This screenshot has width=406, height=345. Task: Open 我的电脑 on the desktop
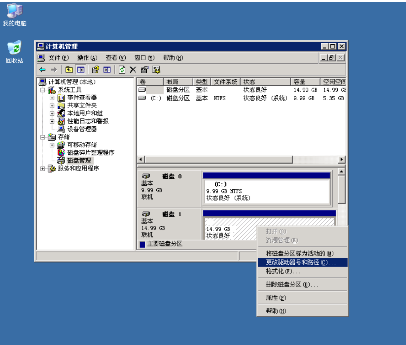[x=14, y=12]
